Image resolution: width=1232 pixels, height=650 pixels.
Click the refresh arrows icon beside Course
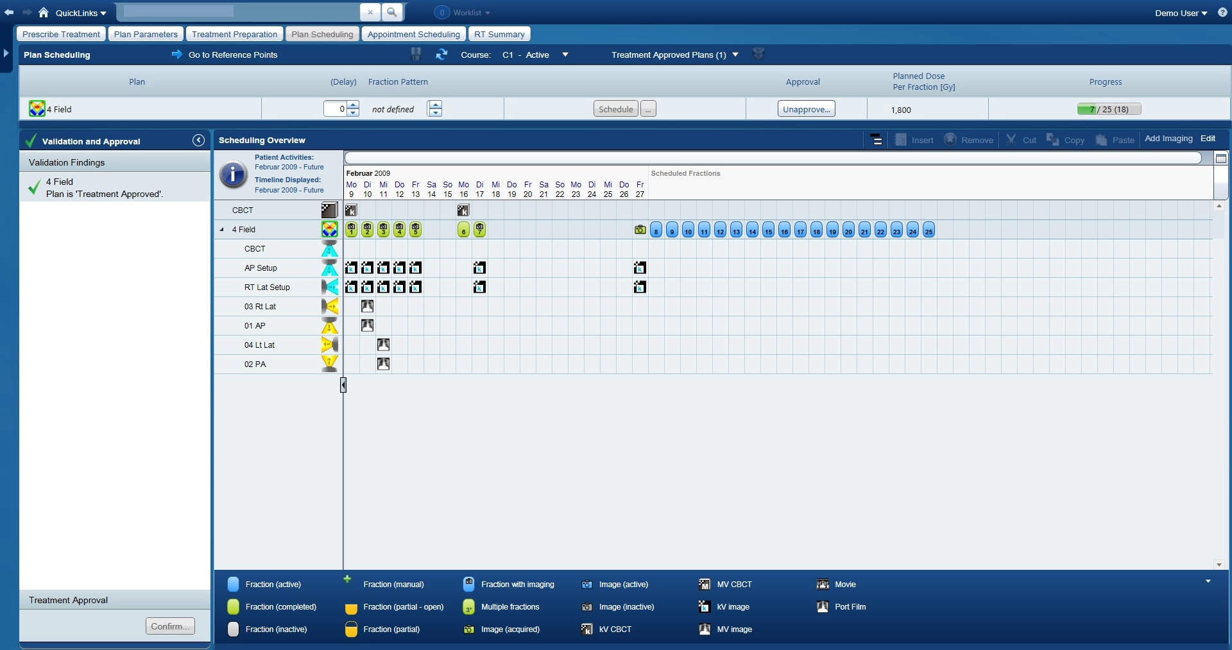(x=441, y=55)
